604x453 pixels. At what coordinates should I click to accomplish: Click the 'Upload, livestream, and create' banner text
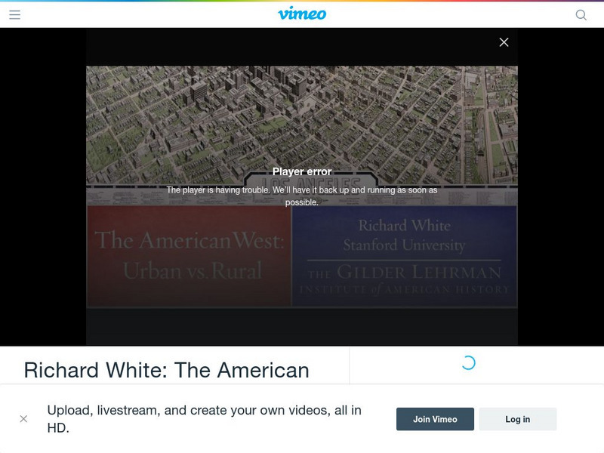pyautogui.click(x=205, y=419)
